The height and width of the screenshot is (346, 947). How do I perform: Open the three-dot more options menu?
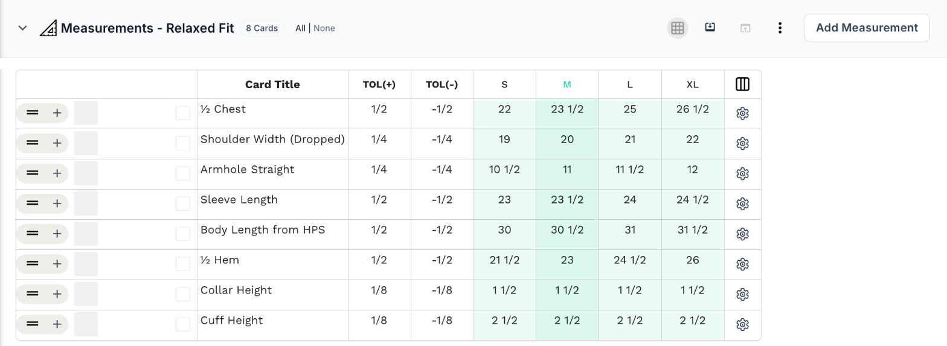tap(780, 28)
